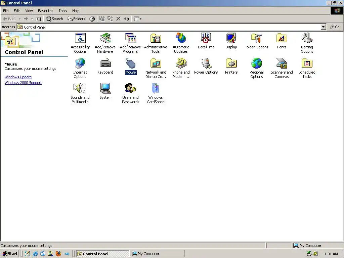The height and width of the screenshot is (258, 344).
Task: Open Users and Passwords applet
Action: coord(131,93)
